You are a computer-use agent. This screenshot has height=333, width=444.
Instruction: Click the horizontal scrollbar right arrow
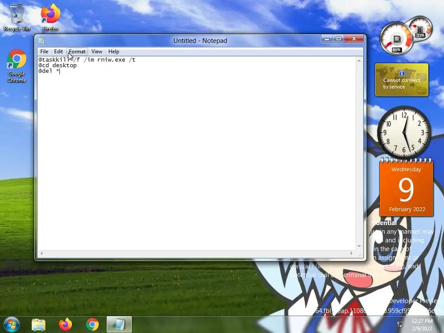coord(352,253)
